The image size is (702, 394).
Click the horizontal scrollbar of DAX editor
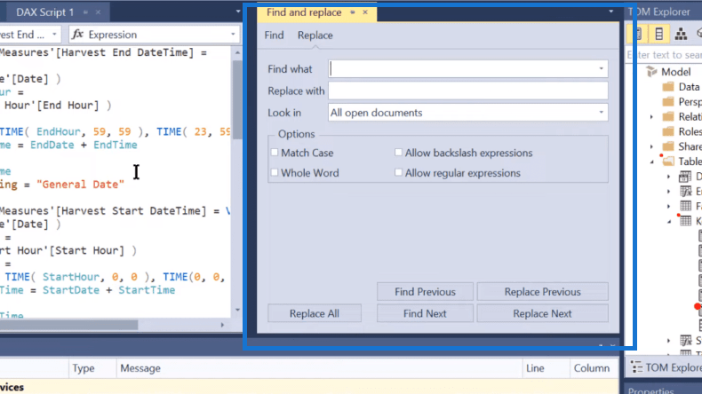coord(68,325)
